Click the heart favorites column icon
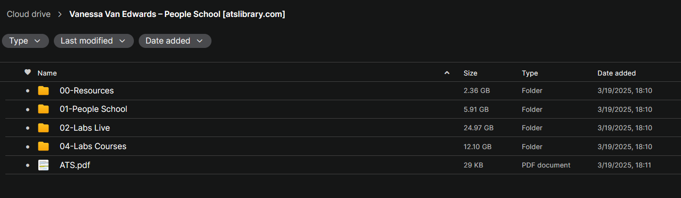The width and height of the screenshot is (681, 198). click(x=28, y=73)
